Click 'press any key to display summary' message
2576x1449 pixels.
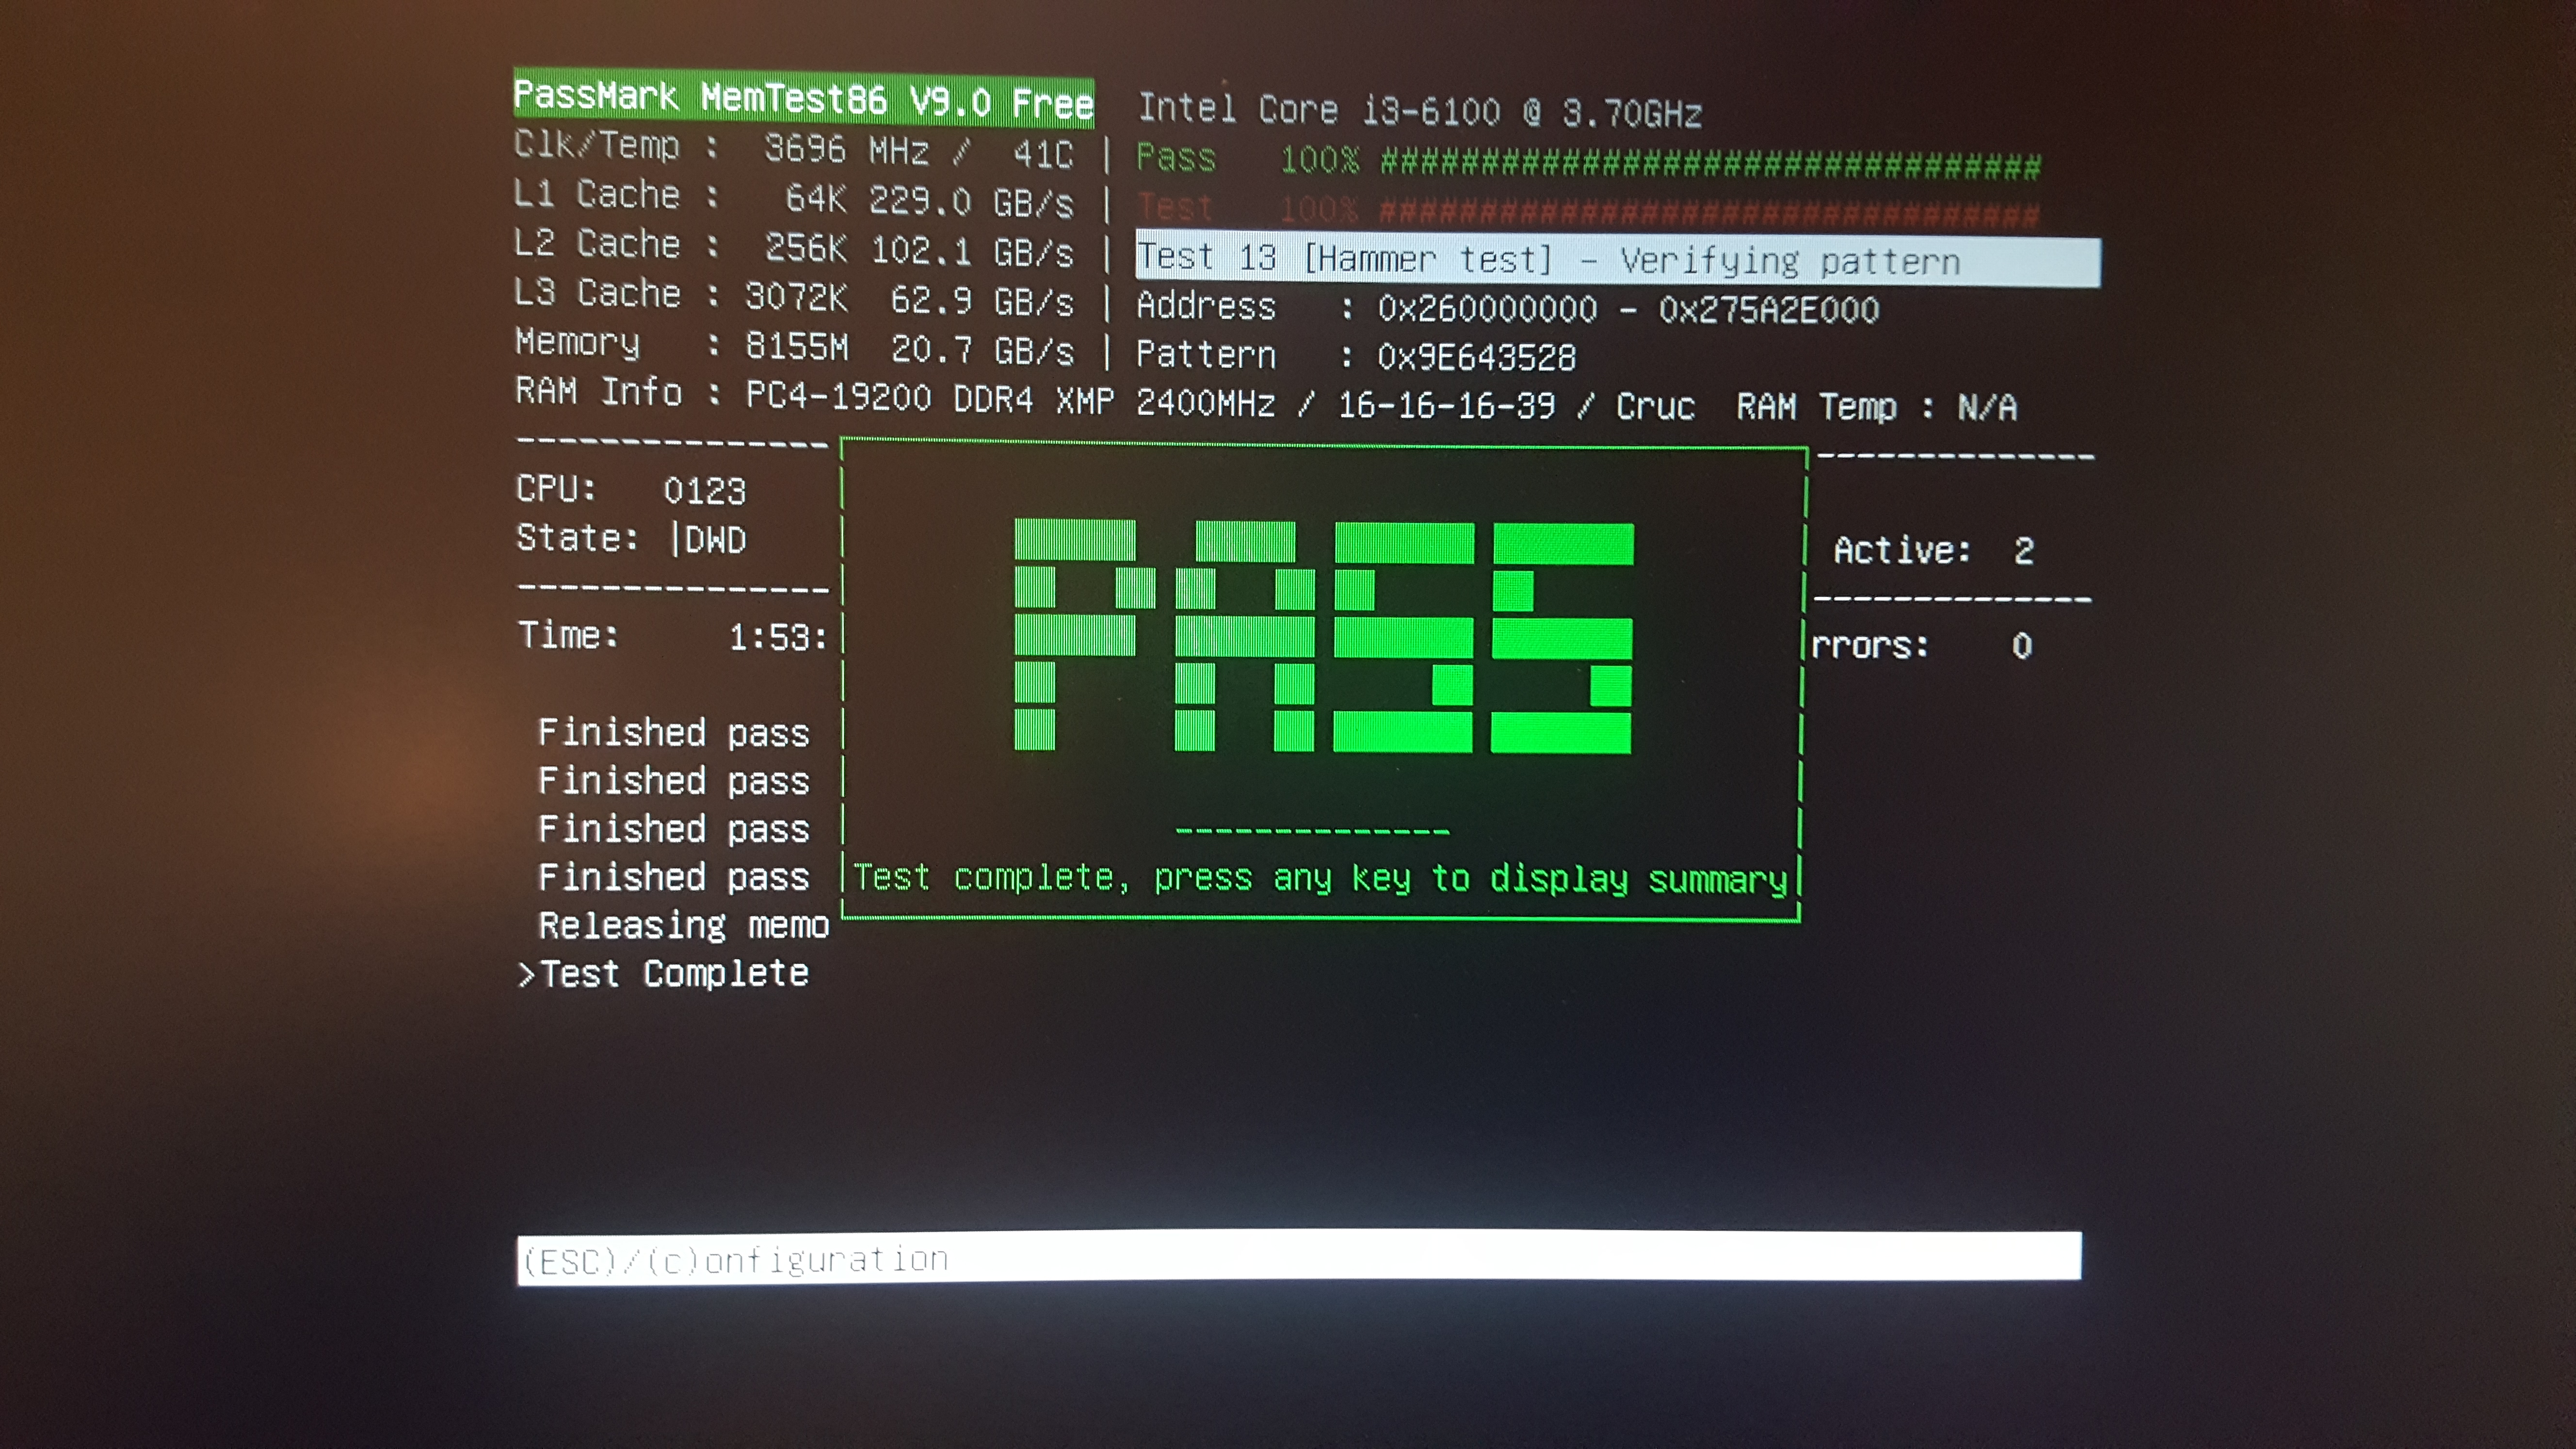[1469, 879]
